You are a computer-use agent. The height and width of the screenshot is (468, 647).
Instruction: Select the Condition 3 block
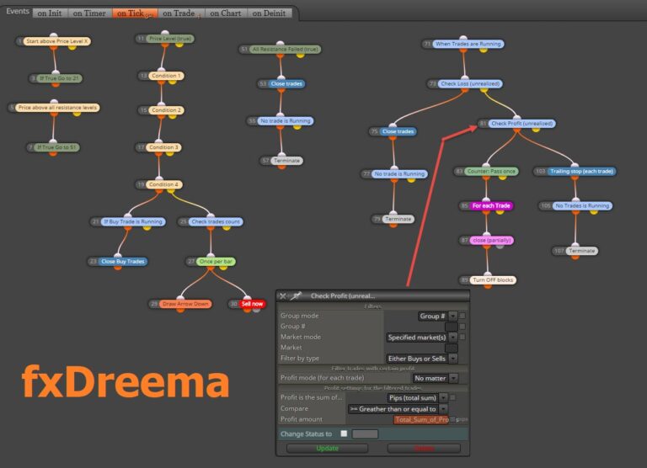pyautogui.click(x=163, y=147)
